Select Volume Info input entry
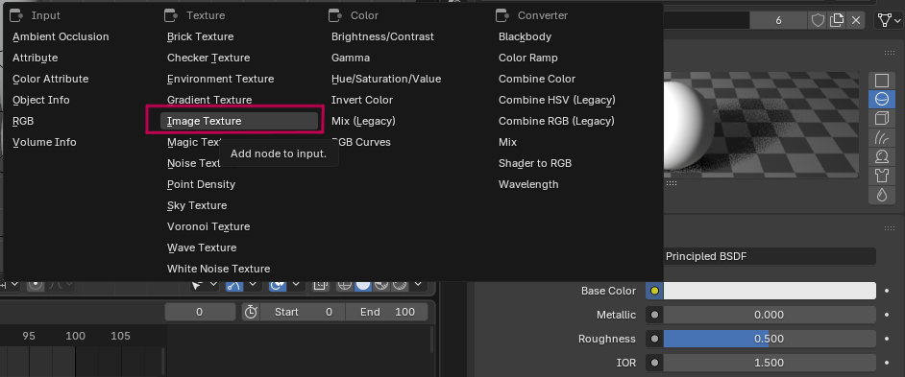The height and width of the screenshot is (377, 905). [x=44, y=142]
